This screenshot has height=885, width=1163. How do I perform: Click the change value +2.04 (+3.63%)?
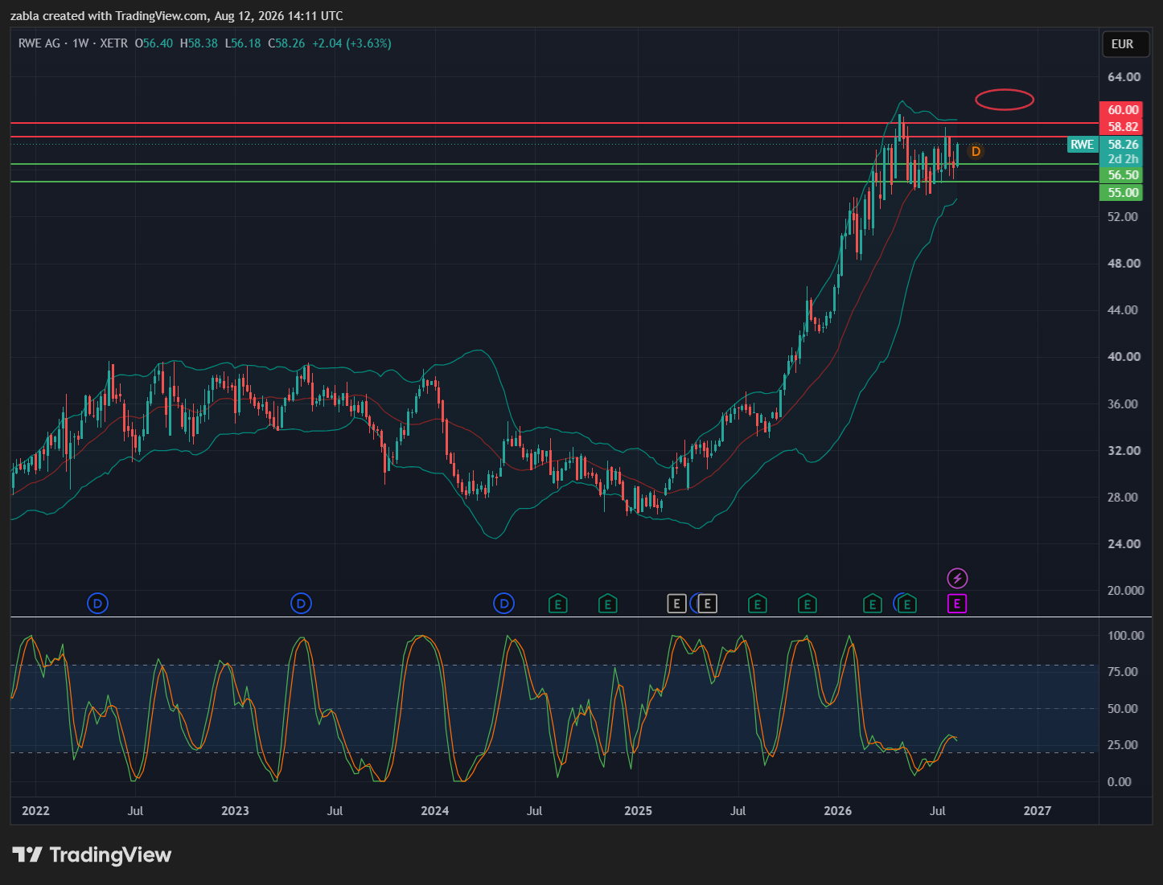tap(351, 43)
